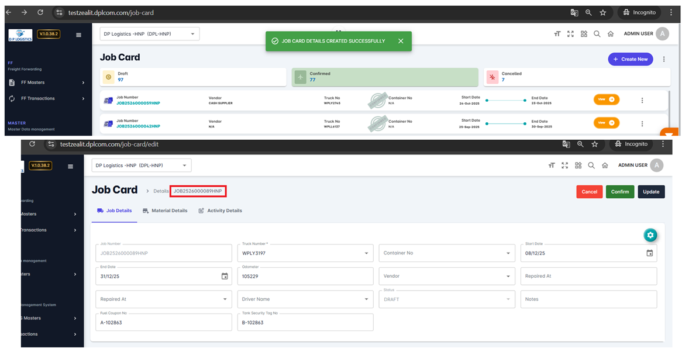
Task: Click the red Cancel button
Action: pyautogui.click(x=589, y=192)
